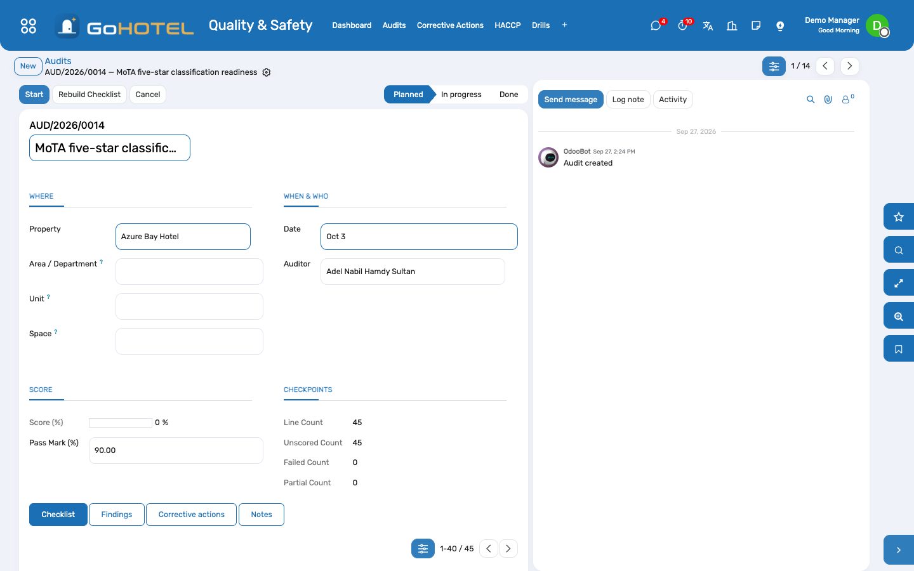The width and height of the screenshot is (914, 571).
Task: Click the expand fullscreen arrows side icon
Action: tap(899, 283)
